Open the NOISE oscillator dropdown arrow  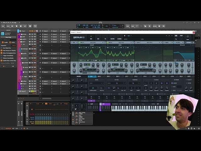172,42
